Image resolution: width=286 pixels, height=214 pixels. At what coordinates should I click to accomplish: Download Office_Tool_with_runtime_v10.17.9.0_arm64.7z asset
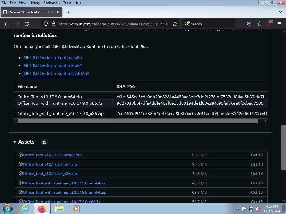[x=64, y=183]
